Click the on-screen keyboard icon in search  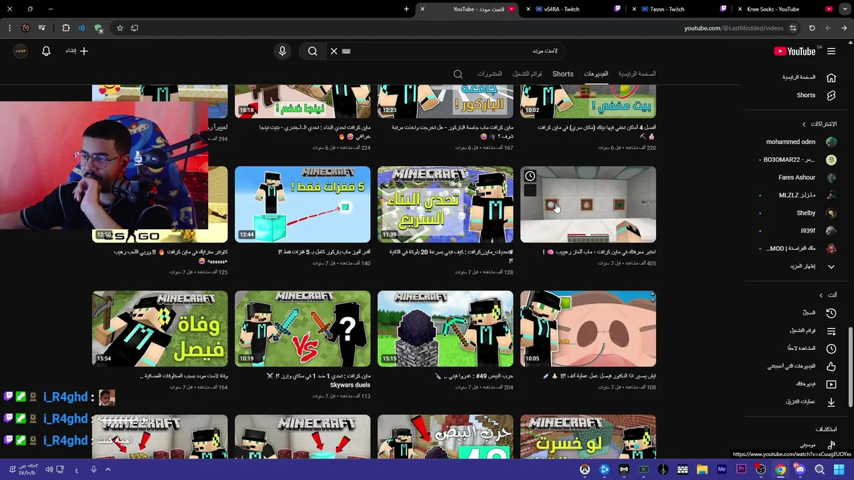coord(346,51)
